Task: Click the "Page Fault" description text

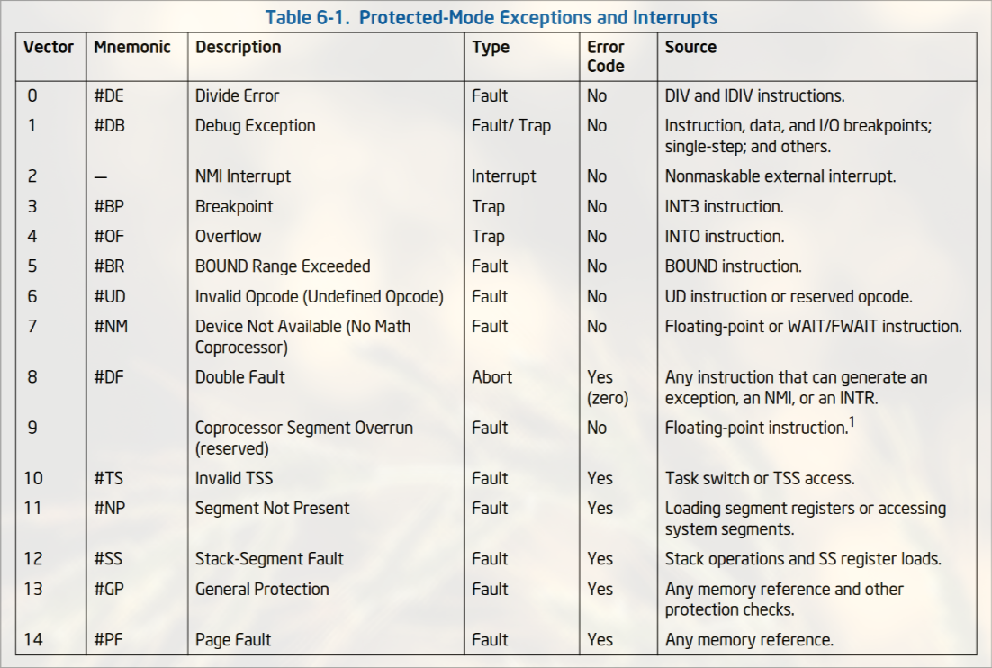Action: 233,640
